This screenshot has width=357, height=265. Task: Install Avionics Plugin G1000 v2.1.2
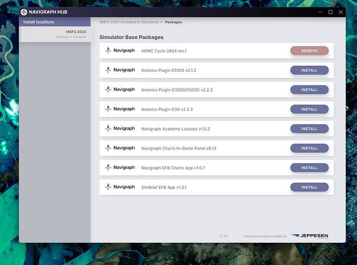(309, 70)
